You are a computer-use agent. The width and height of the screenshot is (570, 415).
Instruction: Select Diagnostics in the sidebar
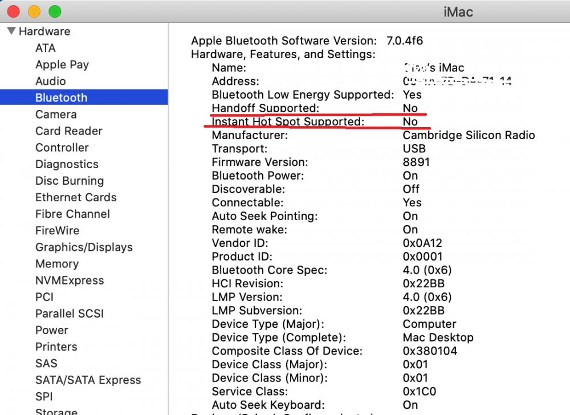click(67, 164)
